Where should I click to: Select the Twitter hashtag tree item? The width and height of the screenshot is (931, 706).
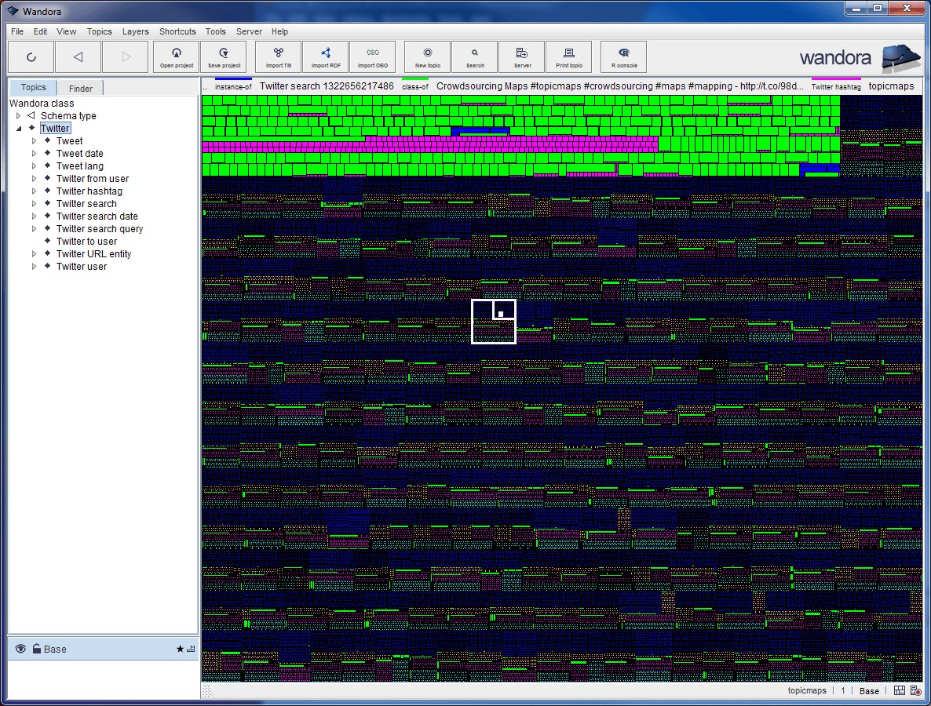coord(89,191)
